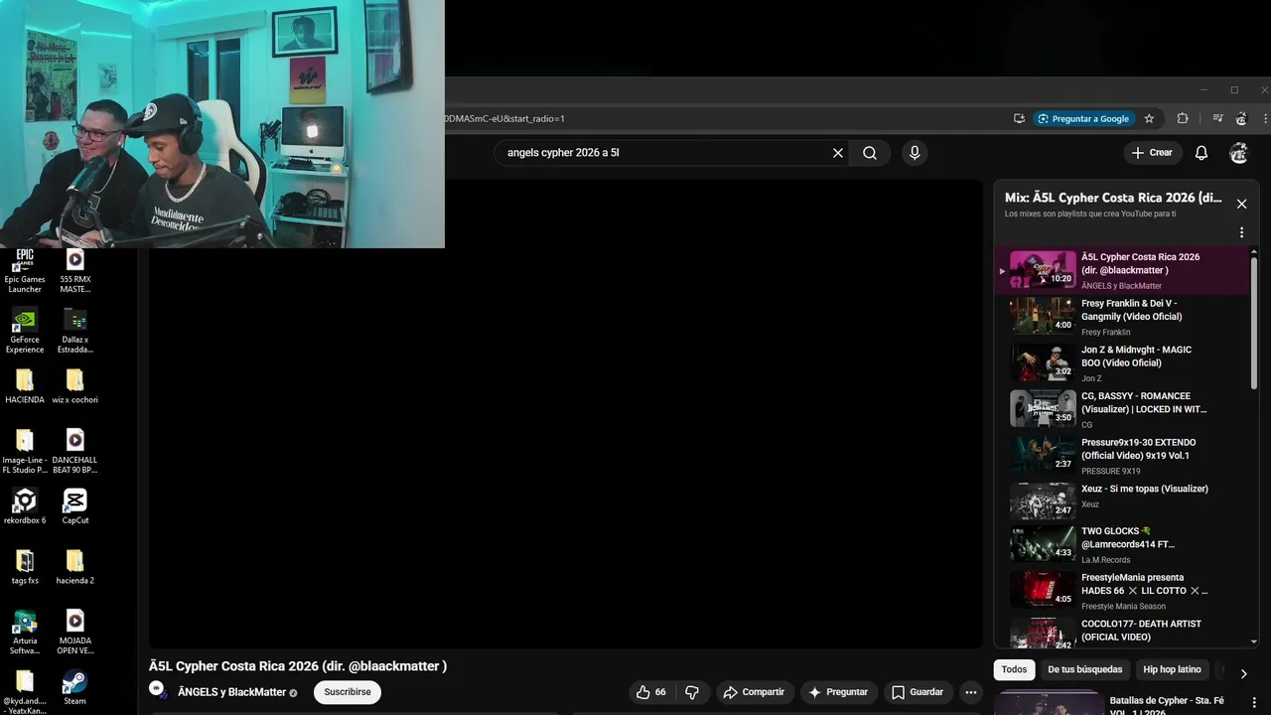Viewport: 1271px width, 715px height.
Task: Click the Crear button
Action: 1152,153
